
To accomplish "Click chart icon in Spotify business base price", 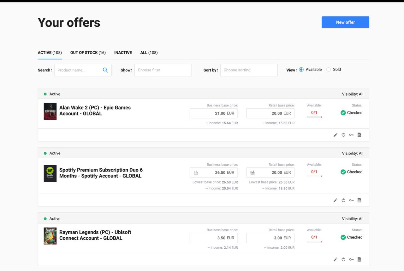I will 196,172.
